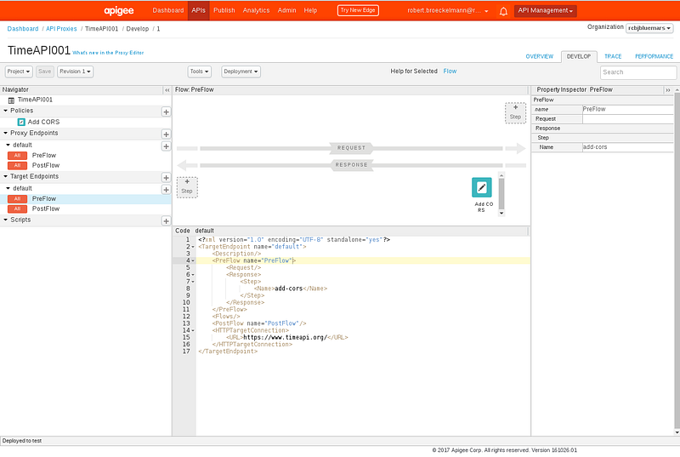The image size is (680, 457).
Task: Click the Property Inspector vertical scrollbar
Action: 677,260
